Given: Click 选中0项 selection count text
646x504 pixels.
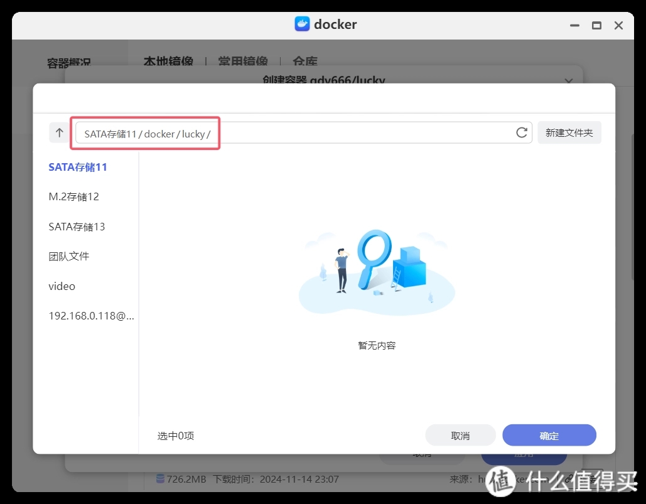Looking at the screenshot, I should (x=176, y=436).
